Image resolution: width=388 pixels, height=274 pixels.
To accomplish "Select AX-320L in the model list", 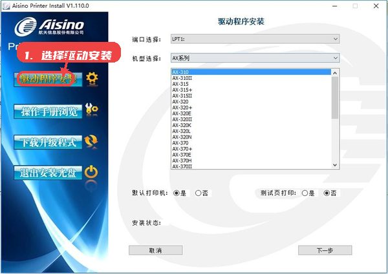I will (251, 132).
